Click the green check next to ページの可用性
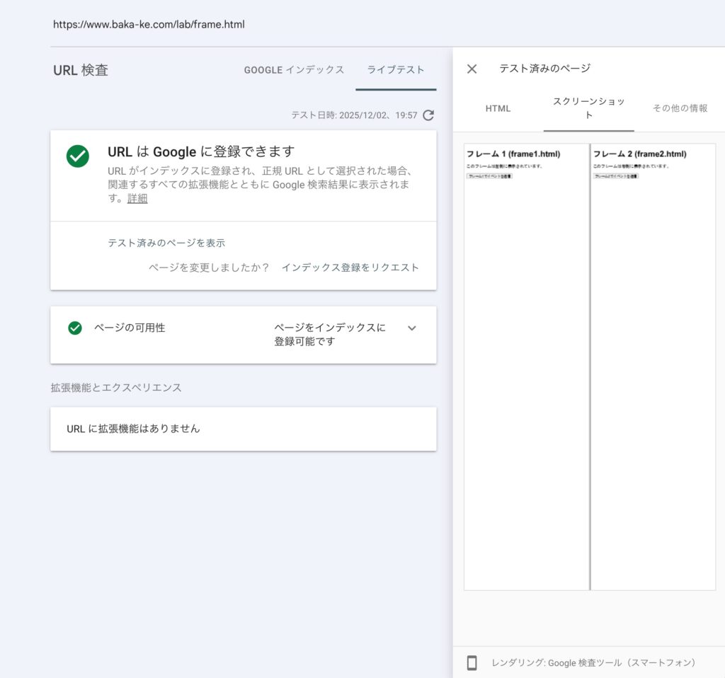This screenshot has height=678, width=725. pyautogui.click(x=75, y=328)
